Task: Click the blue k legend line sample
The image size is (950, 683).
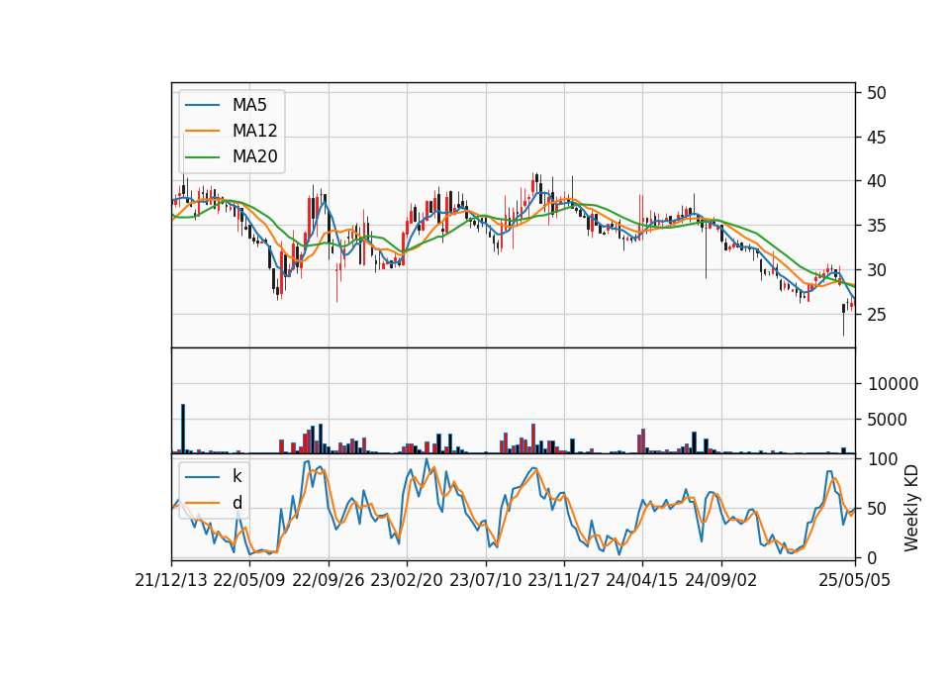Action: coord(202,477)
